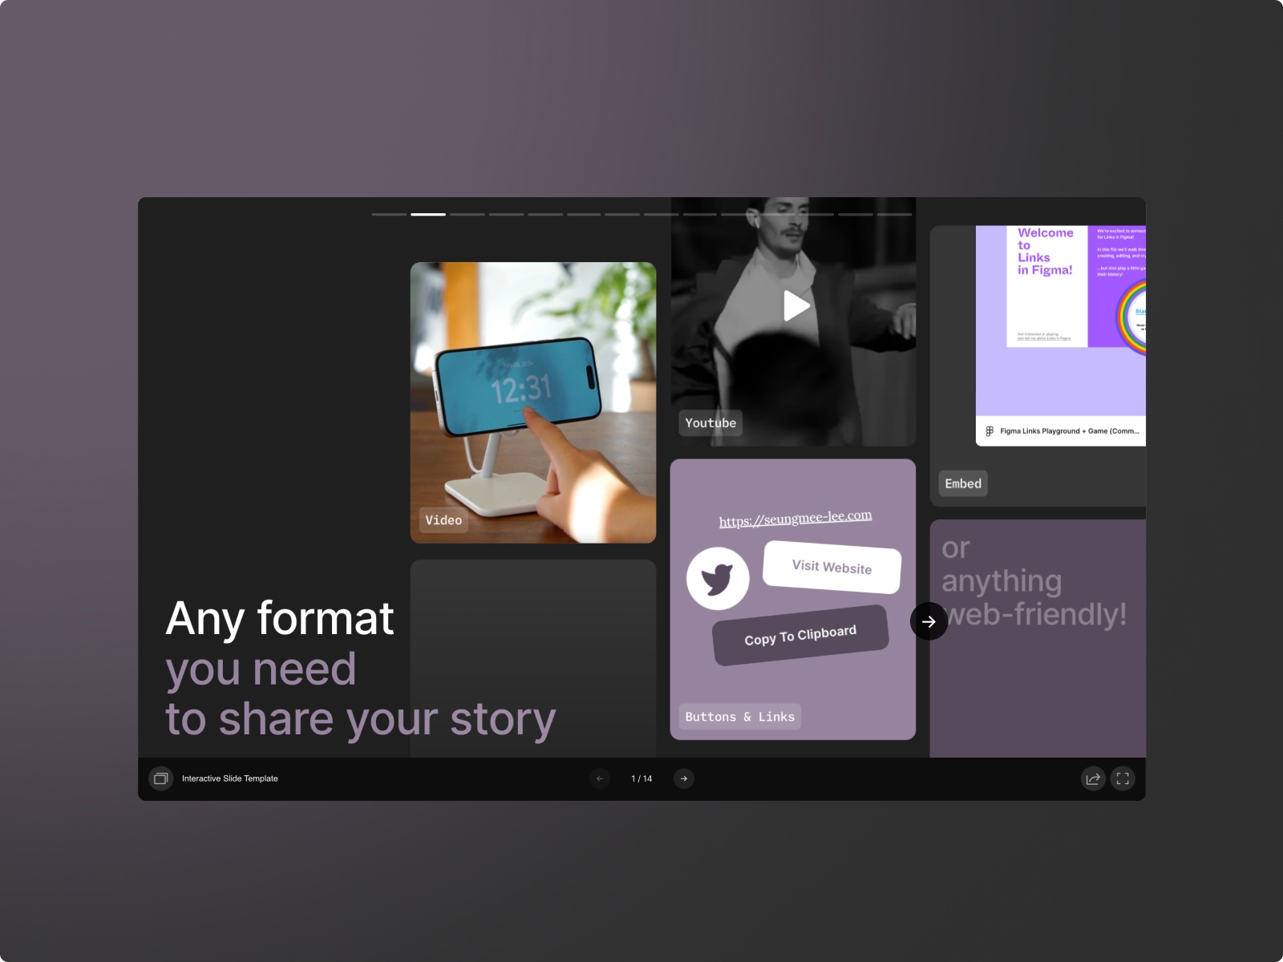Click the share icon in the bottom bar
The width and height of the screenshot is (1283, 962).
[1092, 778]
